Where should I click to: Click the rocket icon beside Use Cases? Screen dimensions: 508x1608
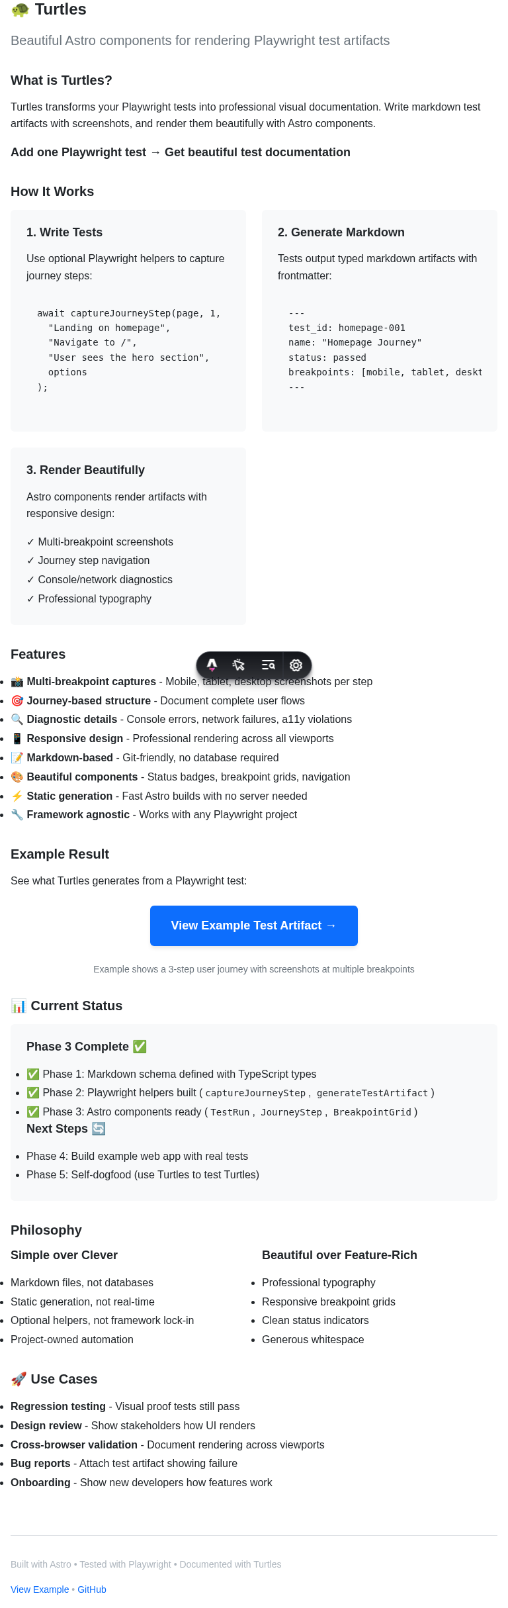click(19, 1379)
